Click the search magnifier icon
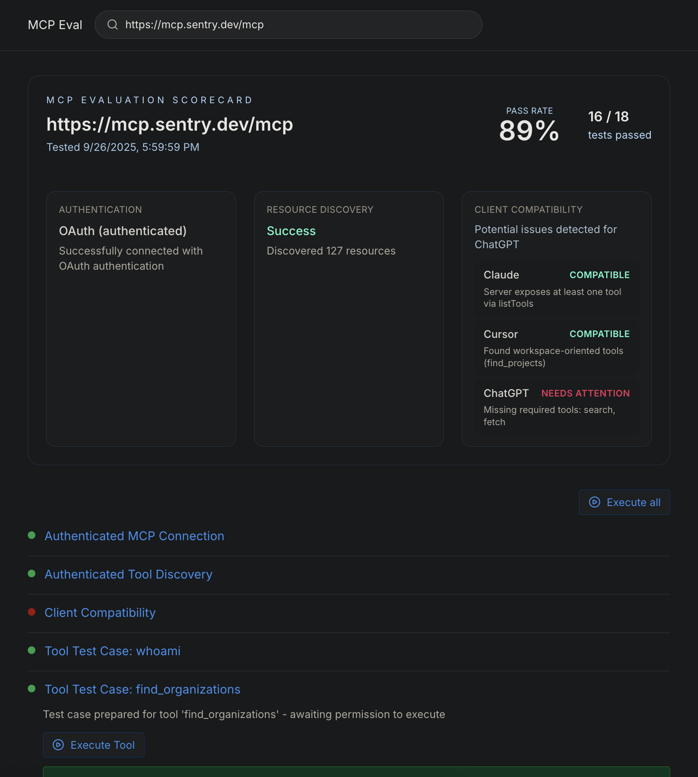698x777 pixels. point(112,24)
